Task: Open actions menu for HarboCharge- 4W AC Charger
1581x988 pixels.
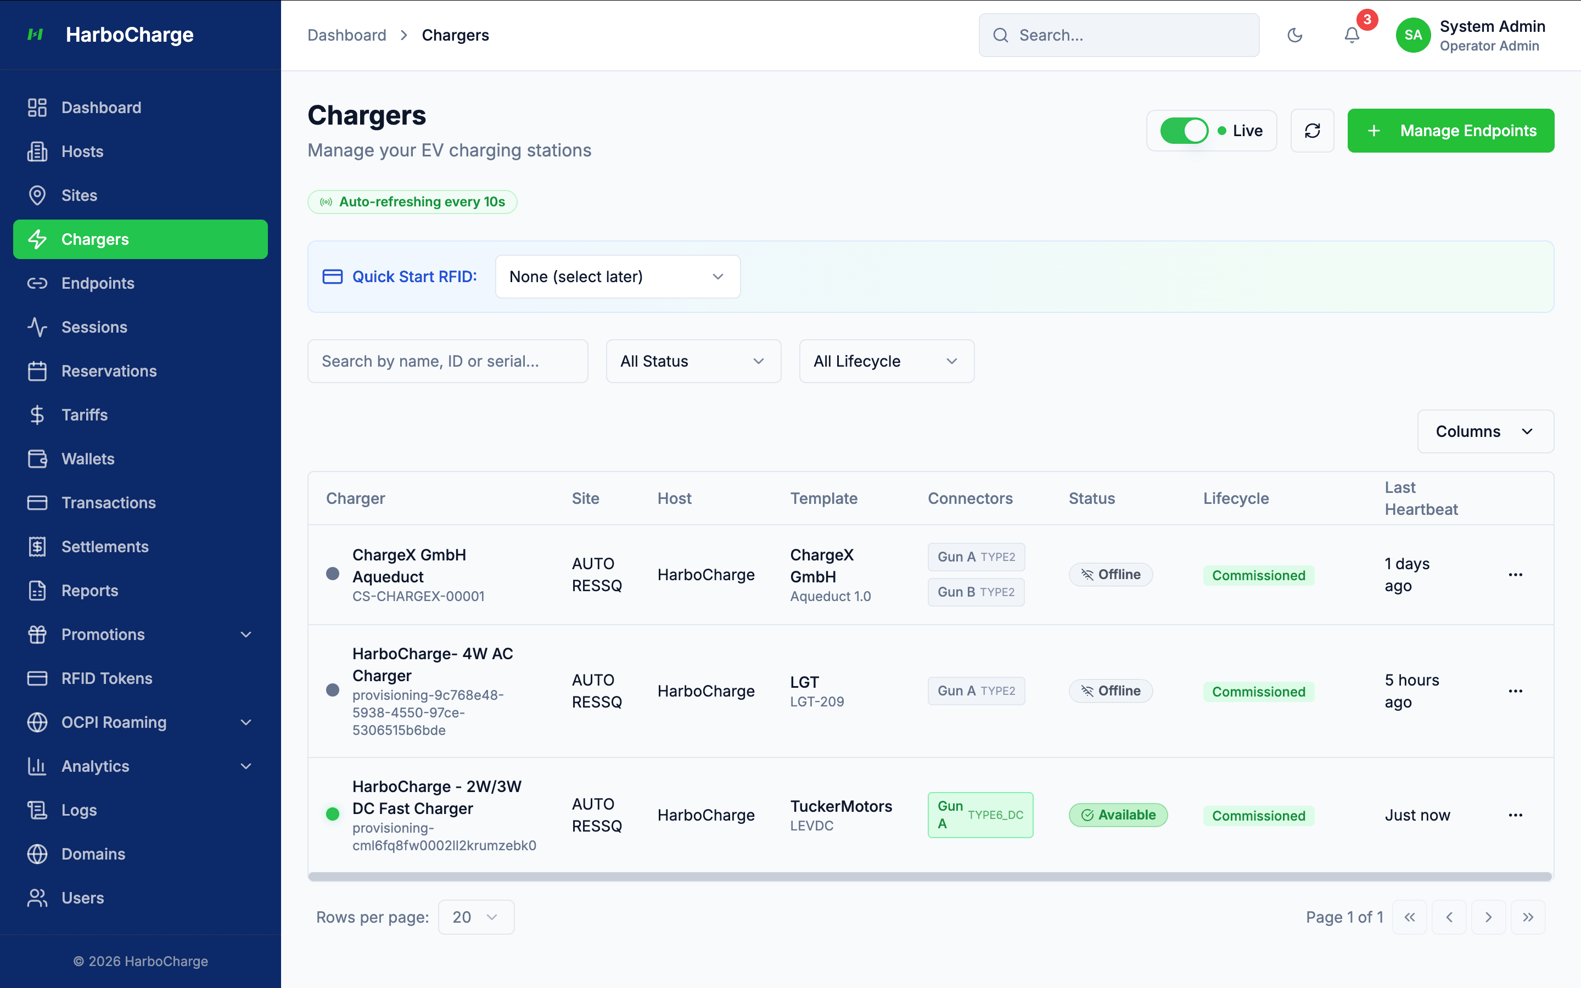Action: point(1516,691)
